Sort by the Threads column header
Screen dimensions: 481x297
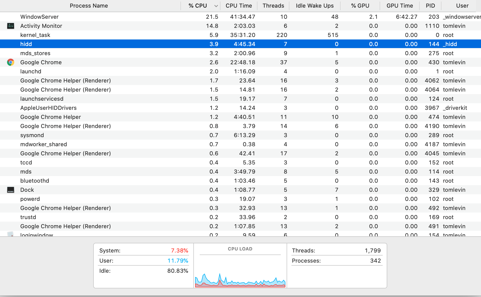click(273, 6)
